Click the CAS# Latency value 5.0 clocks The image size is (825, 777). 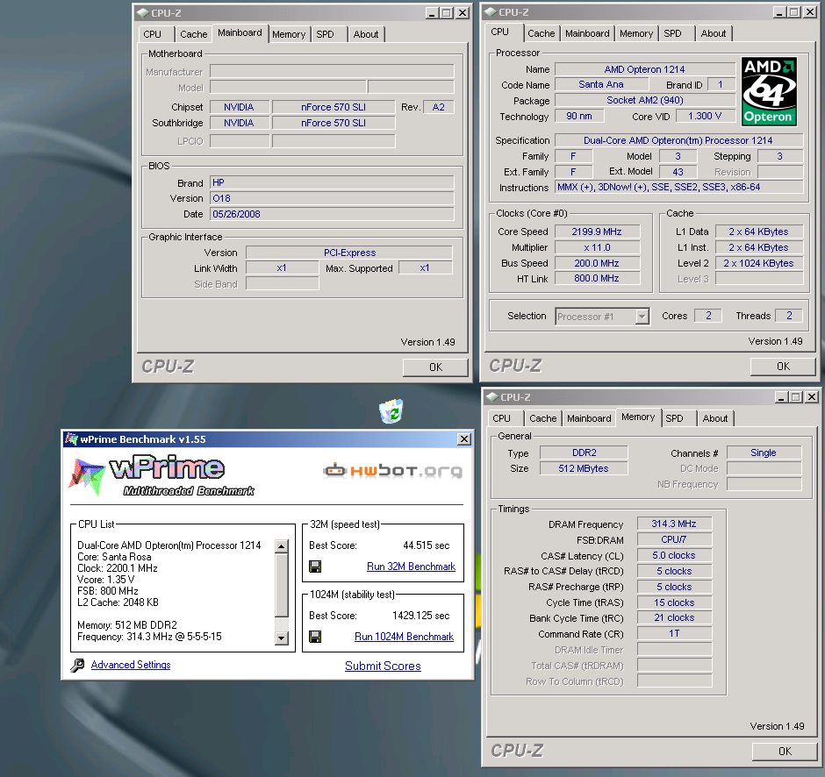(674, 555)
